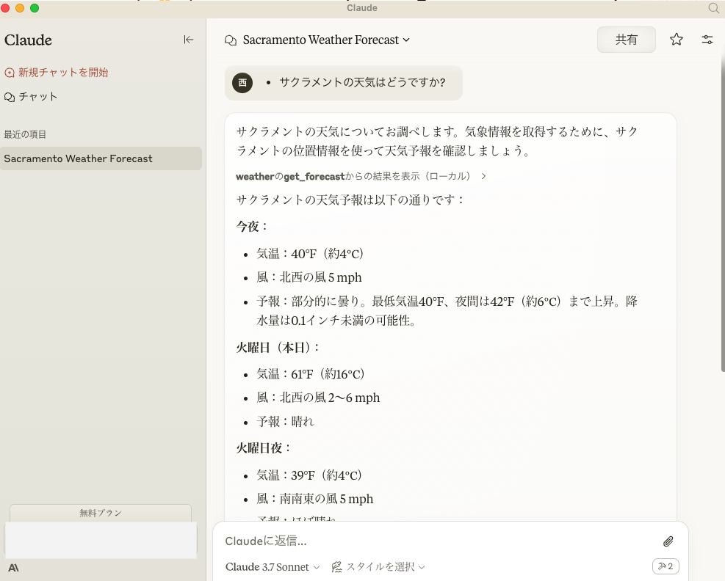Open the MCP tools badge showing 2

click(x=666, y=566)
